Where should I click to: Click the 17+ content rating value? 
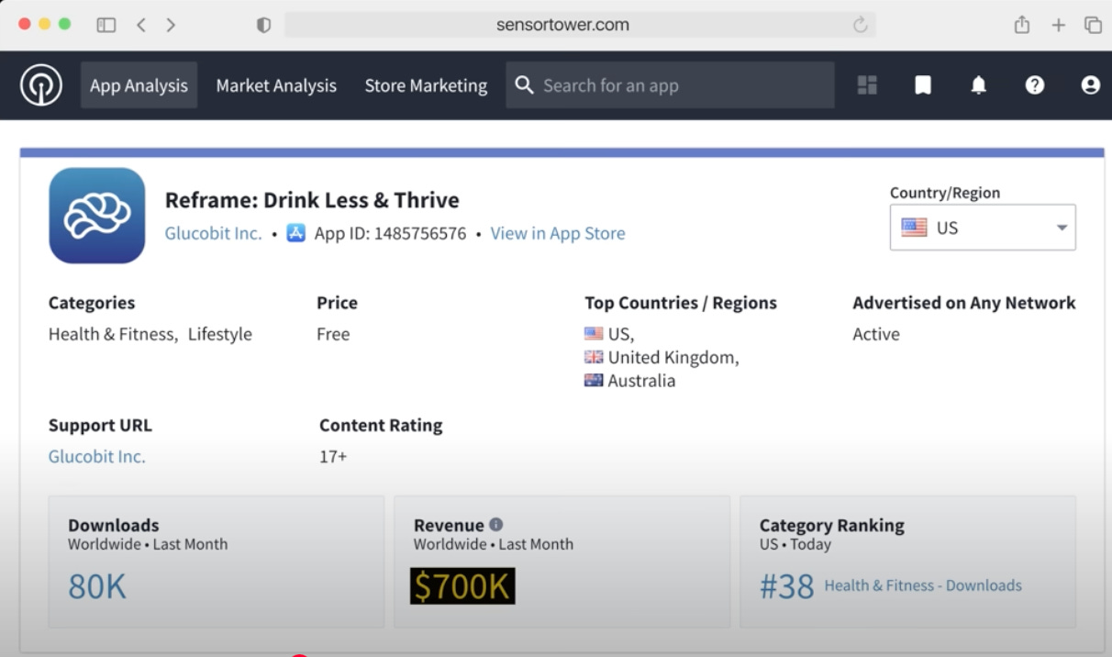[x=333, y=456]
